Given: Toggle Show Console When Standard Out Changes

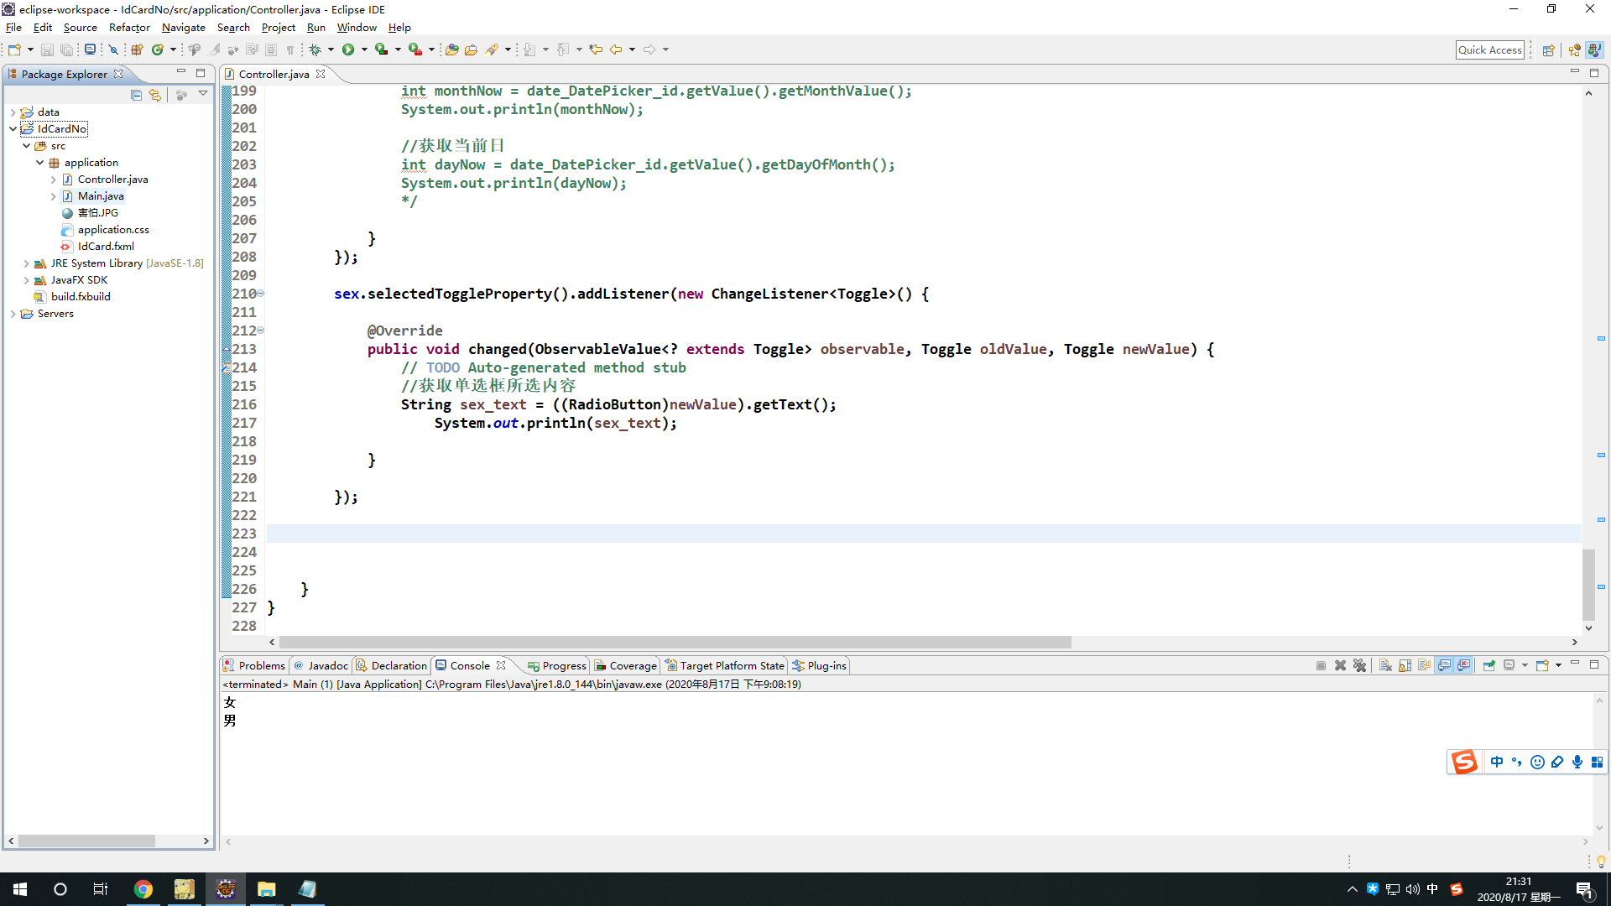Looking at the screenshot, I should (1444, 665).
